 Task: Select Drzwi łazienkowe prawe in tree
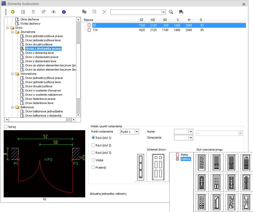coord(40,99)
